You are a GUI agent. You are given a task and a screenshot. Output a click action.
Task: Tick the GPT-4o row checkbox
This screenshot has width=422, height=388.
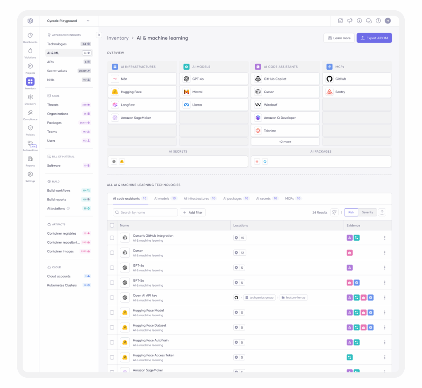pos(112,268)
